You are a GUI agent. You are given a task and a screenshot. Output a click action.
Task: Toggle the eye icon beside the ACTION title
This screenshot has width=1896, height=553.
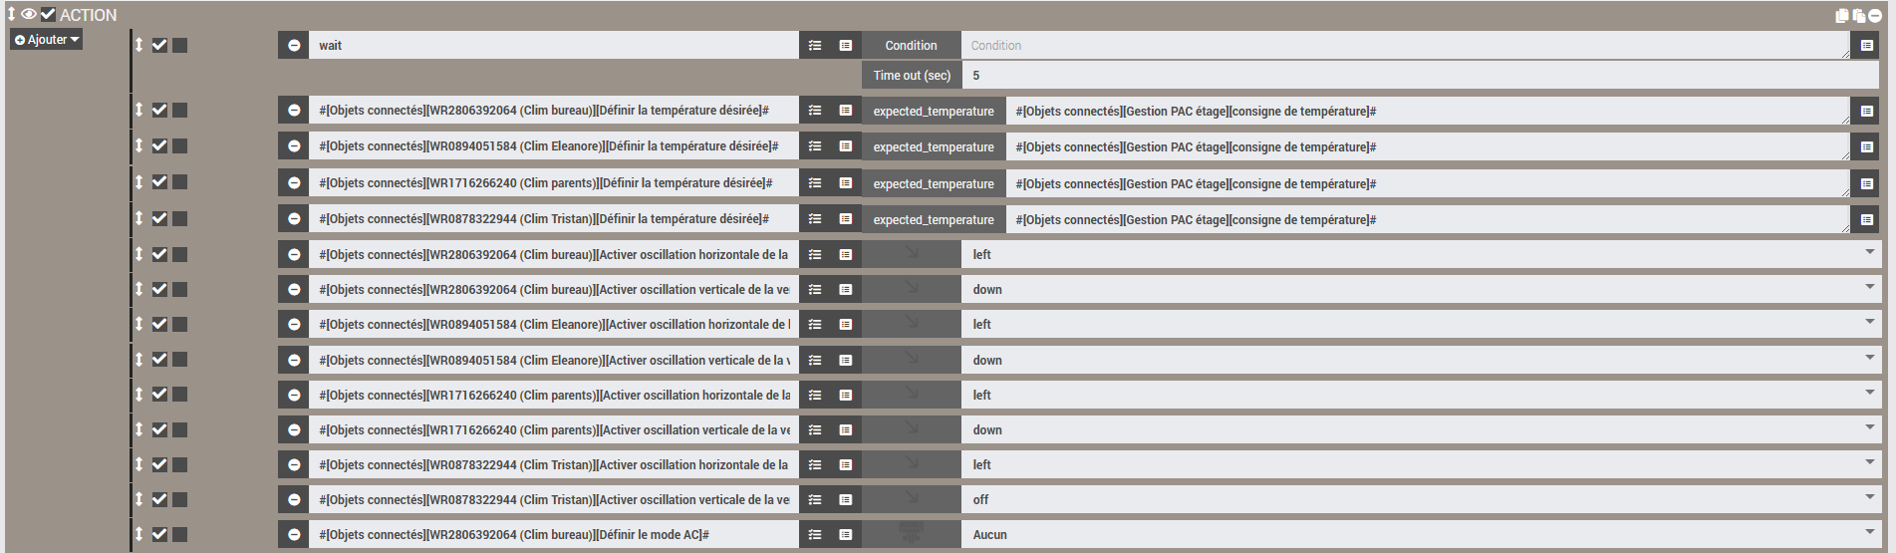pos(29,14)
